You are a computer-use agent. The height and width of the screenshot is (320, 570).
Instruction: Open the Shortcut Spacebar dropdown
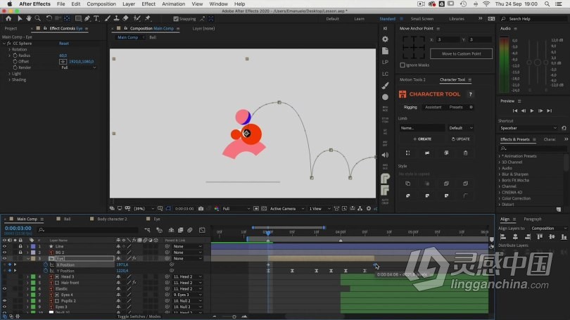[x=528, y=128]
